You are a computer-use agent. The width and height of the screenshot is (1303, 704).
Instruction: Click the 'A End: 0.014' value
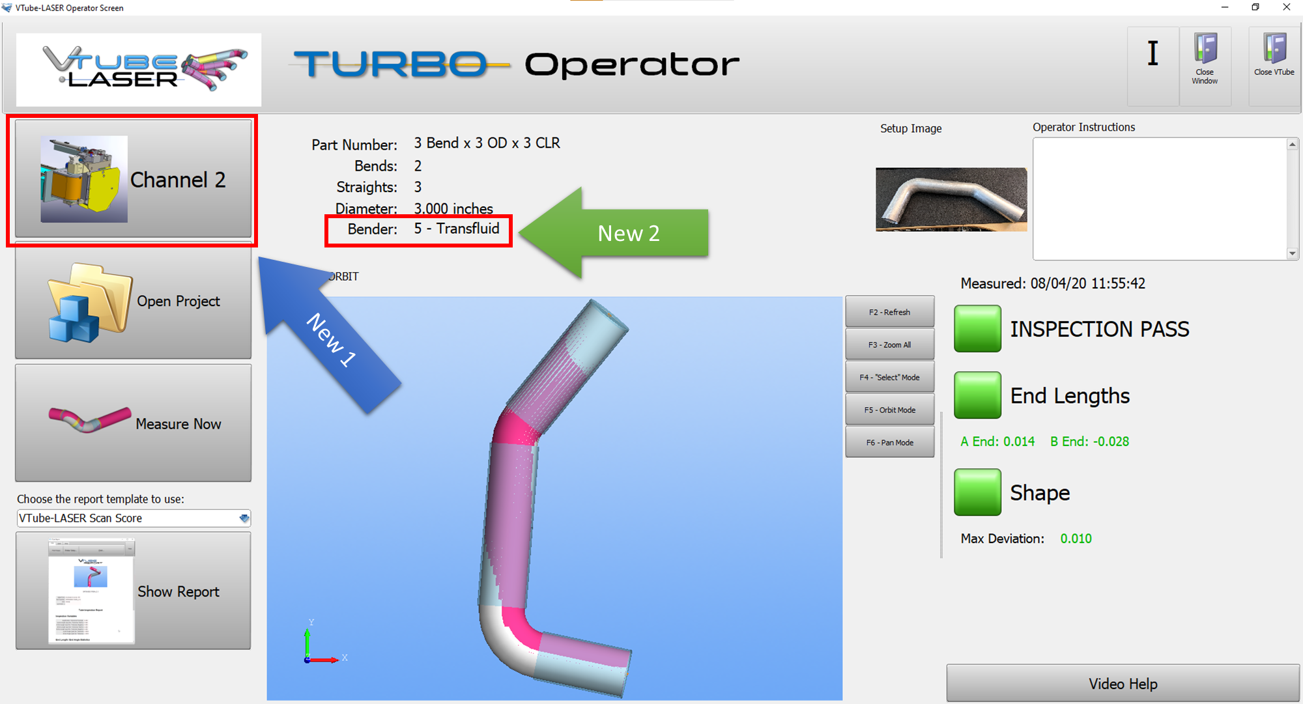pyautogui.click(x=997, y=442)
